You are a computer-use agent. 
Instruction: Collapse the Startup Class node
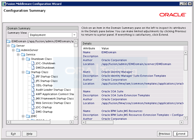tap(23, 72)
